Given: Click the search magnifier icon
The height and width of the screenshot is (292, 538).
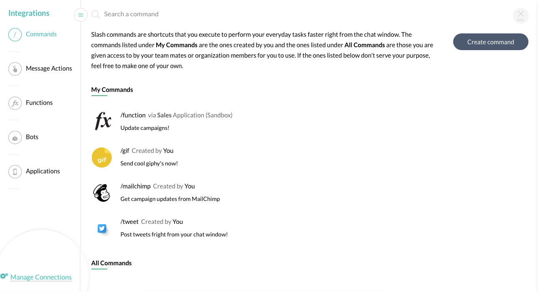Looking at the screenshot, I should [95, 15].
